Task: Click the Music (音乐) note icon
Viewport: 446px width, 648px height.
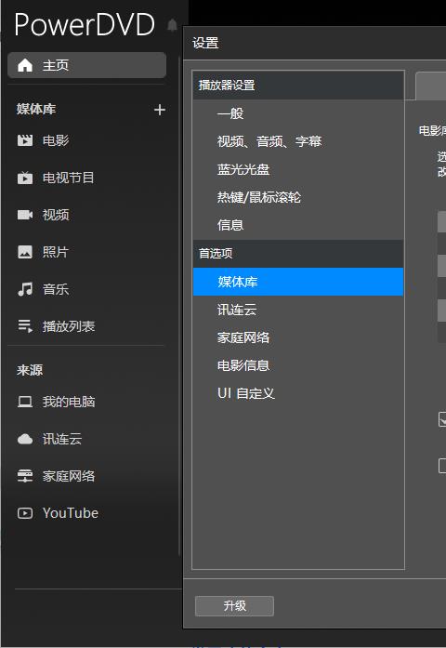Action: click(25, 289)
